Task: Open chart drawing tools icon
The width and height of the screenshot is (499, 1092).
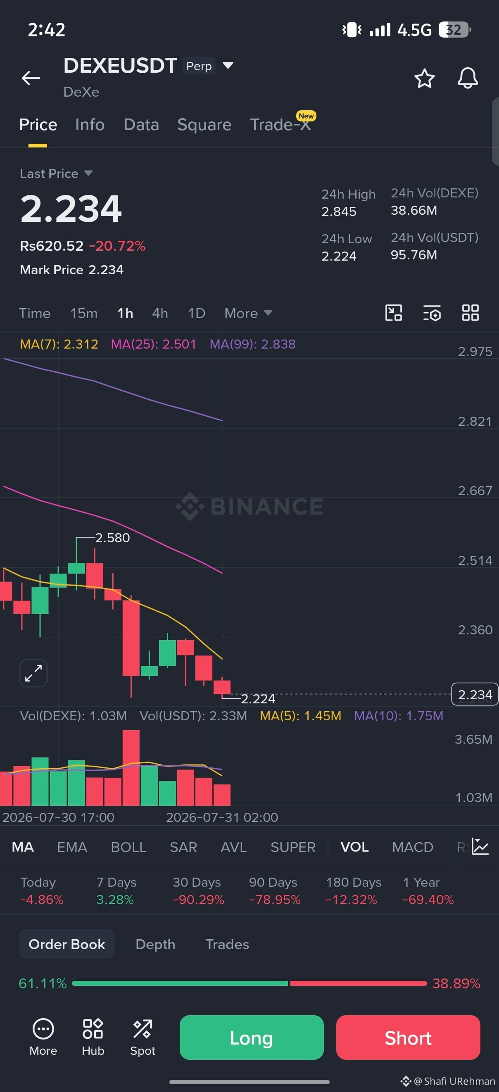Action: (393, 313)
